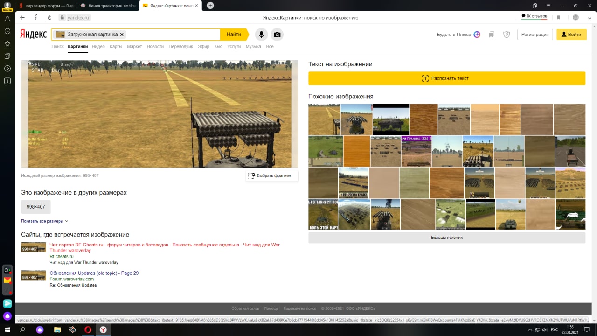597x336 pixels.
Task: Select the Поиск service tab
Action: 57,47
